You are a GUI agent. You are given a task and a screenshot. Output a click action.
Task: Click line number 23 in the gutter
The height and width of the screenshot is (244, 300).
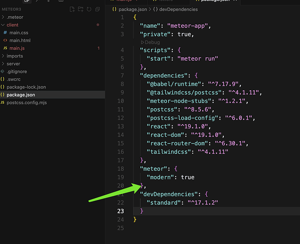(x=121, y=211)
